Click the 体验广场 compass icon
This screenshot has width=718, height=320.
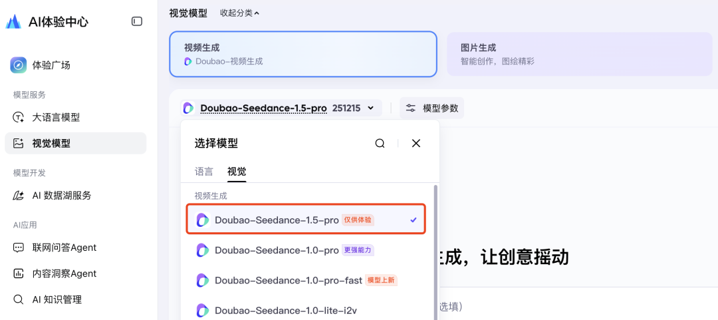click(19, 65)
